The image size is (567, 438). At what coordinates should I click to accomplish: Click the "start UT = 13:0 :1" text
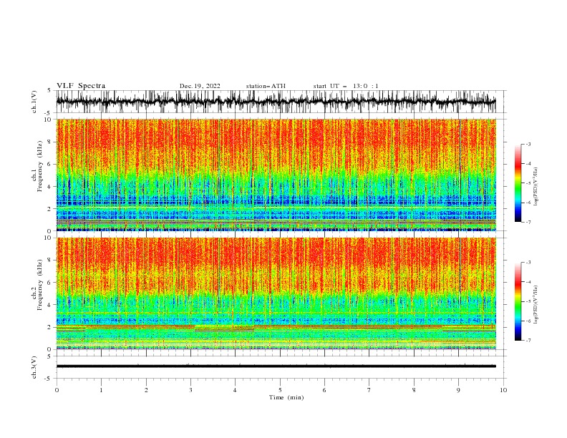tap(346, 86)
